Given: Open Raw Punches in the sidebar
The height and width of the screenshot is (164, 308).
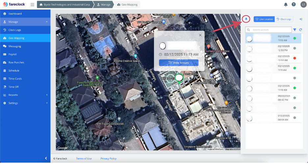Looking at the screenshot, I should (25, 62).
